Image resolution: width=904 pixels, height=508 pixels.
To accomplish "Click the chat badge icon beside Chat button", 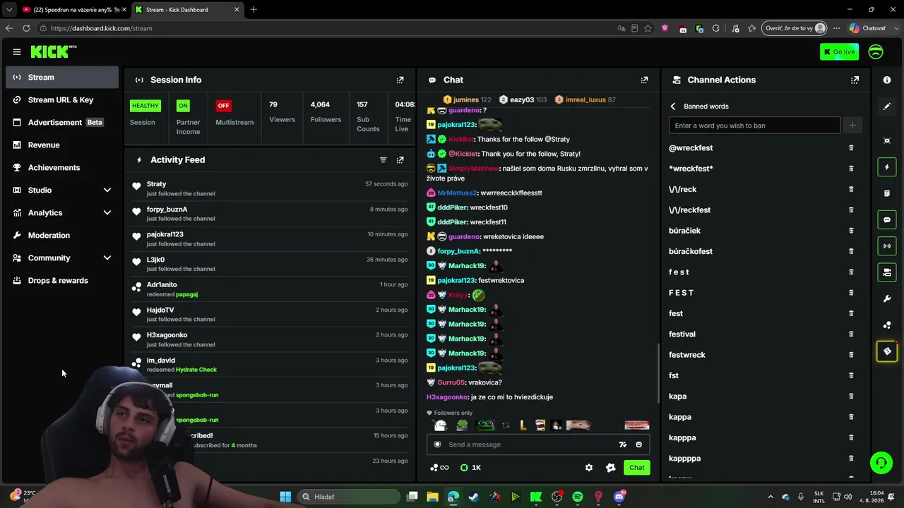I will tap(610, 468).
